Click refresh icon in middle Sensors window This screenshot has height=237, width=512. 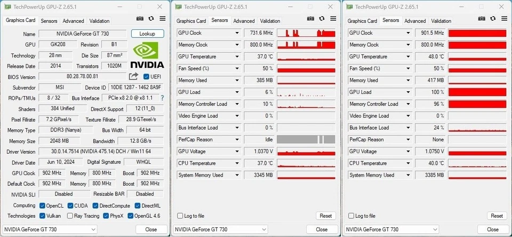[x=322, y=19]
